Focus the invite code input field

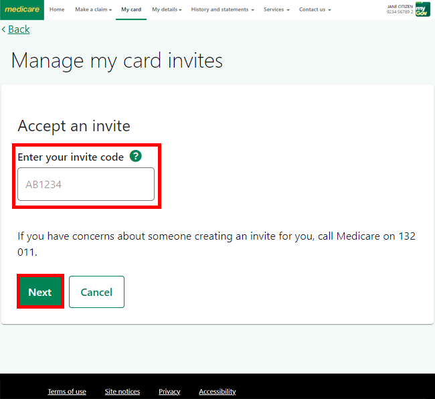click(86, 184)
